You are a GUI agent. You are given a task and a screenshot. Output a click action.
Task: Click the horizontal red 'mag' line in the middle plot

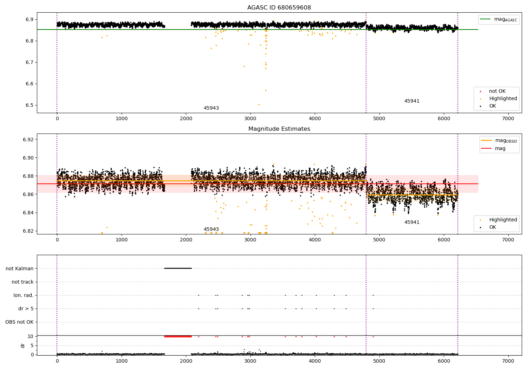258,184
